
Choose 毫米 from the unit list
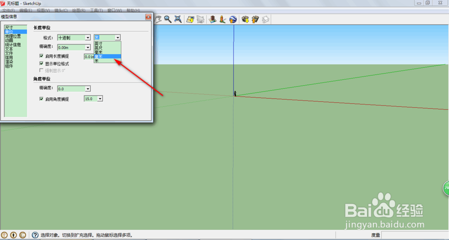pos(107,52)
